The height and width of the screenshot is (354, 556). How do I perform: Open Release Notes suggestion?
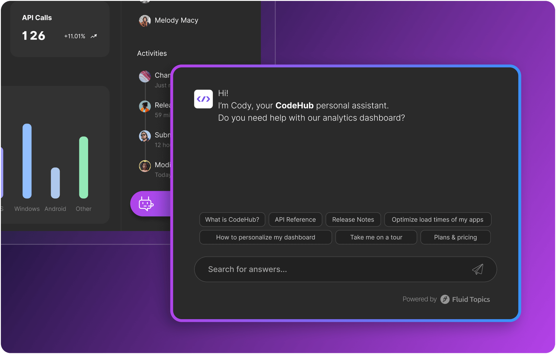pyautogui.click(x=353, y=220)
